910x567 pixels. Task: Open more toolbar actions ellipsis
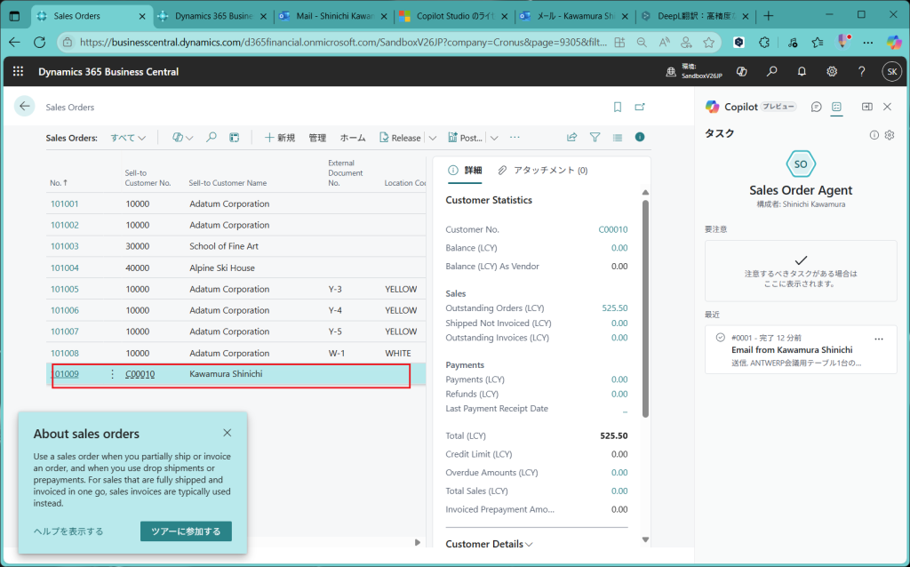[515, 138]
